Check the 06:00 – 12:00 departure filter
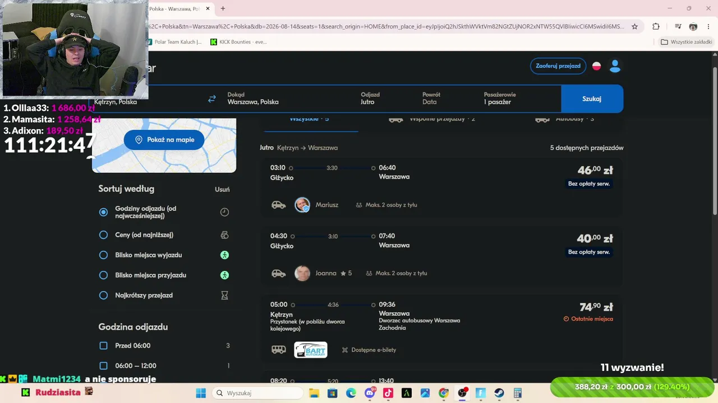 click(103, 366)
